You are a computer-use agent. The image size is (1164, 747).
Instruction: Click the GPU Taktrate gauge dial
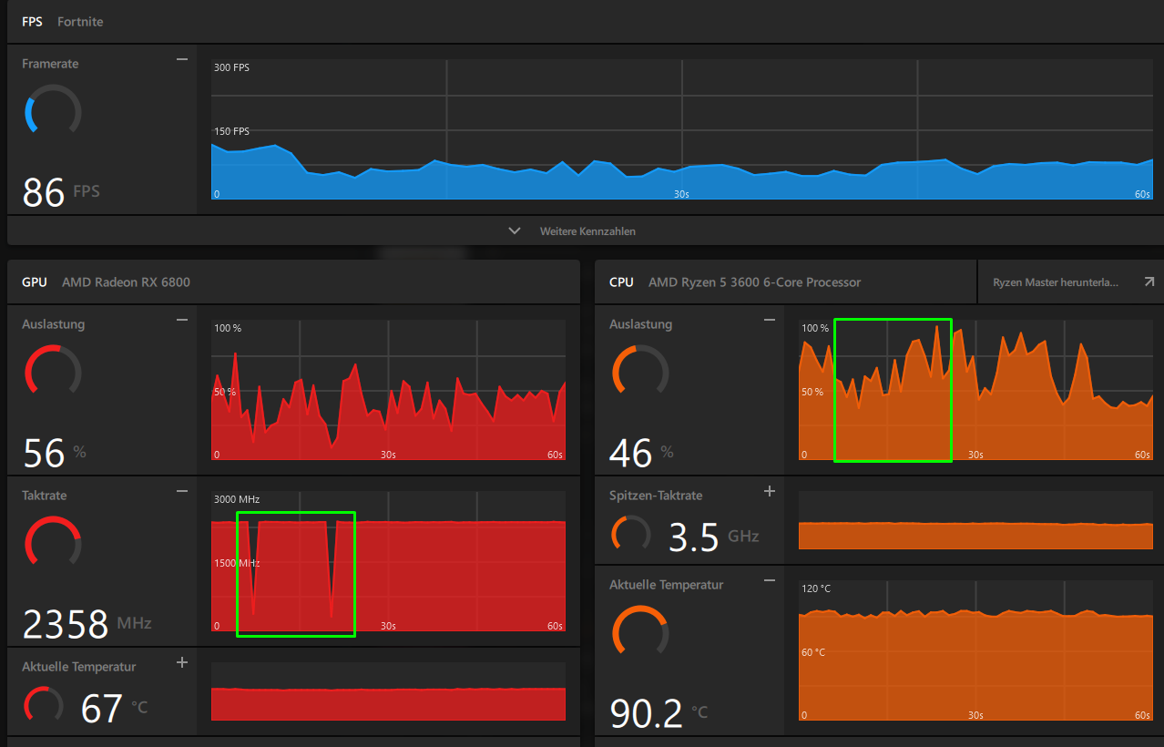[x=53, y=543]
